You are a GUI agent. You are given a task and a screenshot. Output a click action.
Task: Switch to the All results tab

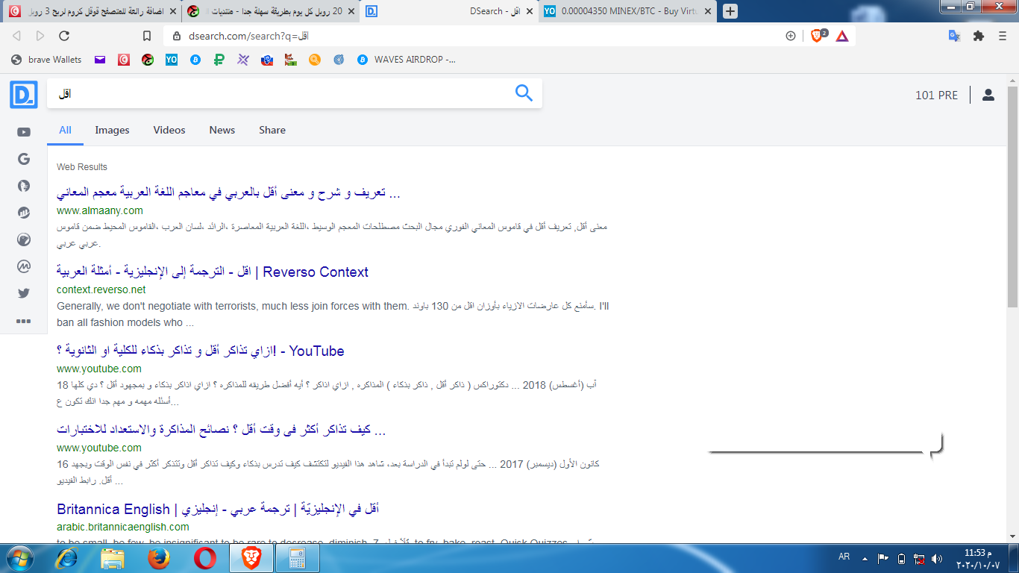coord(66,130)
